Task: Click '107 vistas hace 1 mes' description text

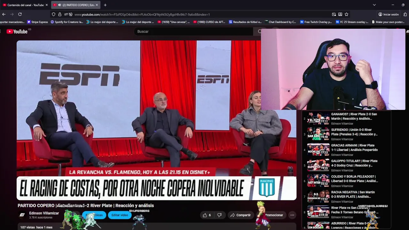Action: 36,227
